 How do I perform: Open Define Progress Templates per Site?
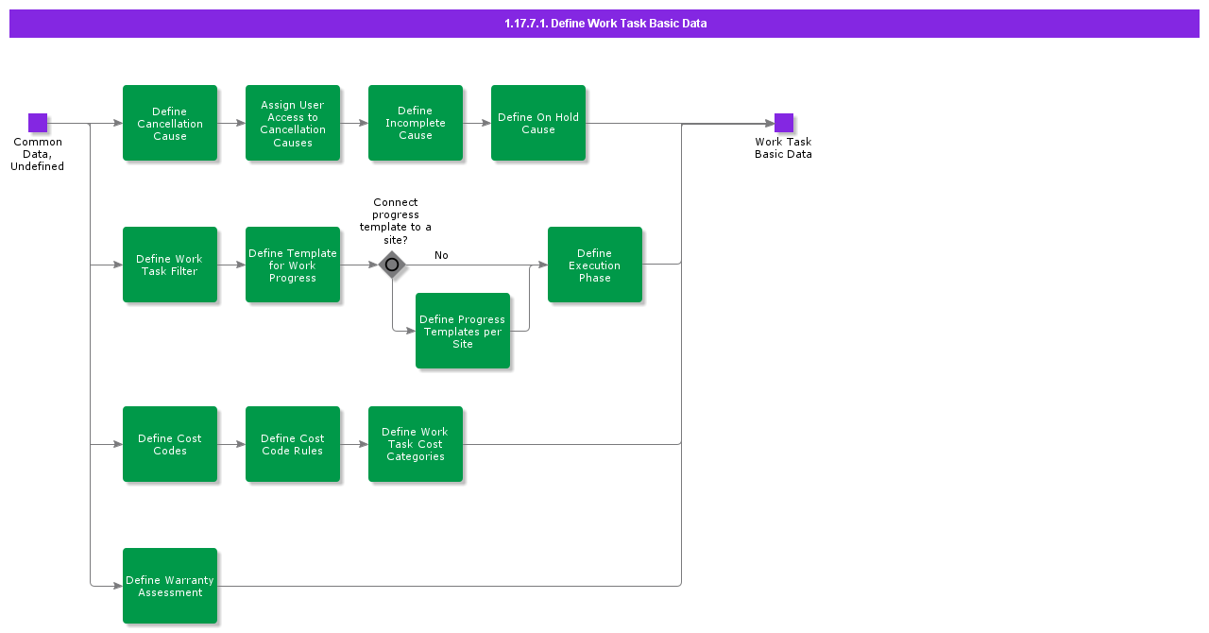(462, 332)
